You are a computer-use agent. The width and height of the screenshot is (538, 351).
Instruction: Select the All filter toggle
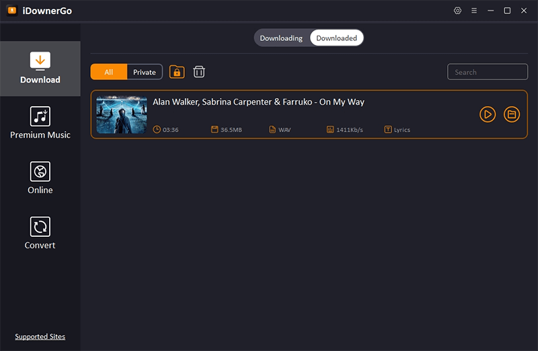pos(109,72)
